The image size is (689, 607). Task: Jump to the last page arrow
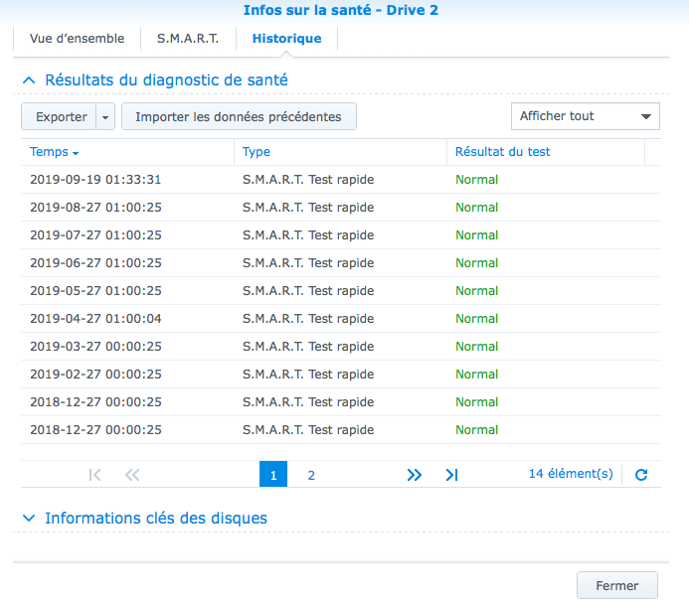pyautogui.click(x=451, y=475)
